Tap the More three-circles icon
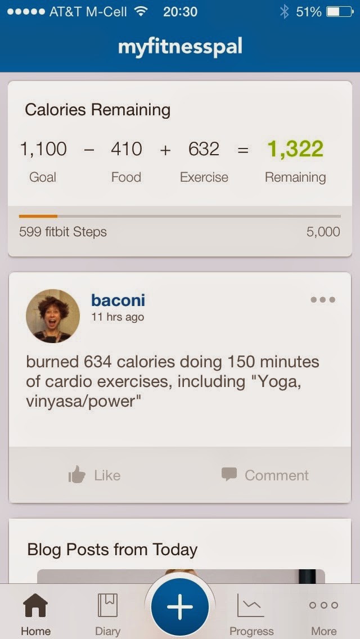The width and height of the screenshot is (360, 639). pos(323,605)
